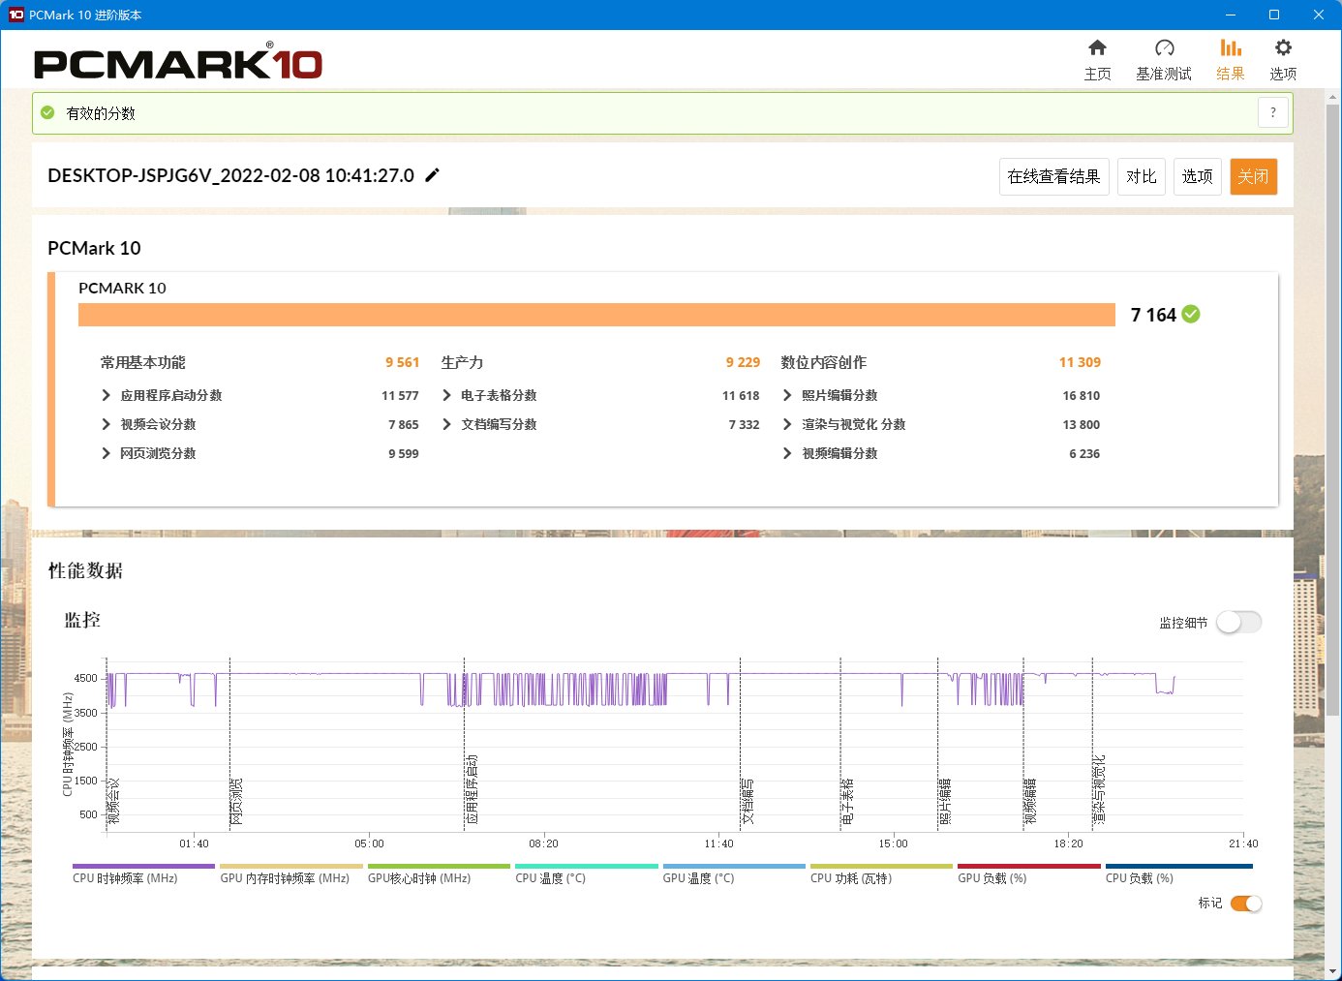Click the vertical scrollbar thumb
This screenshot has width=1342, height=981.
[1333, 411]
